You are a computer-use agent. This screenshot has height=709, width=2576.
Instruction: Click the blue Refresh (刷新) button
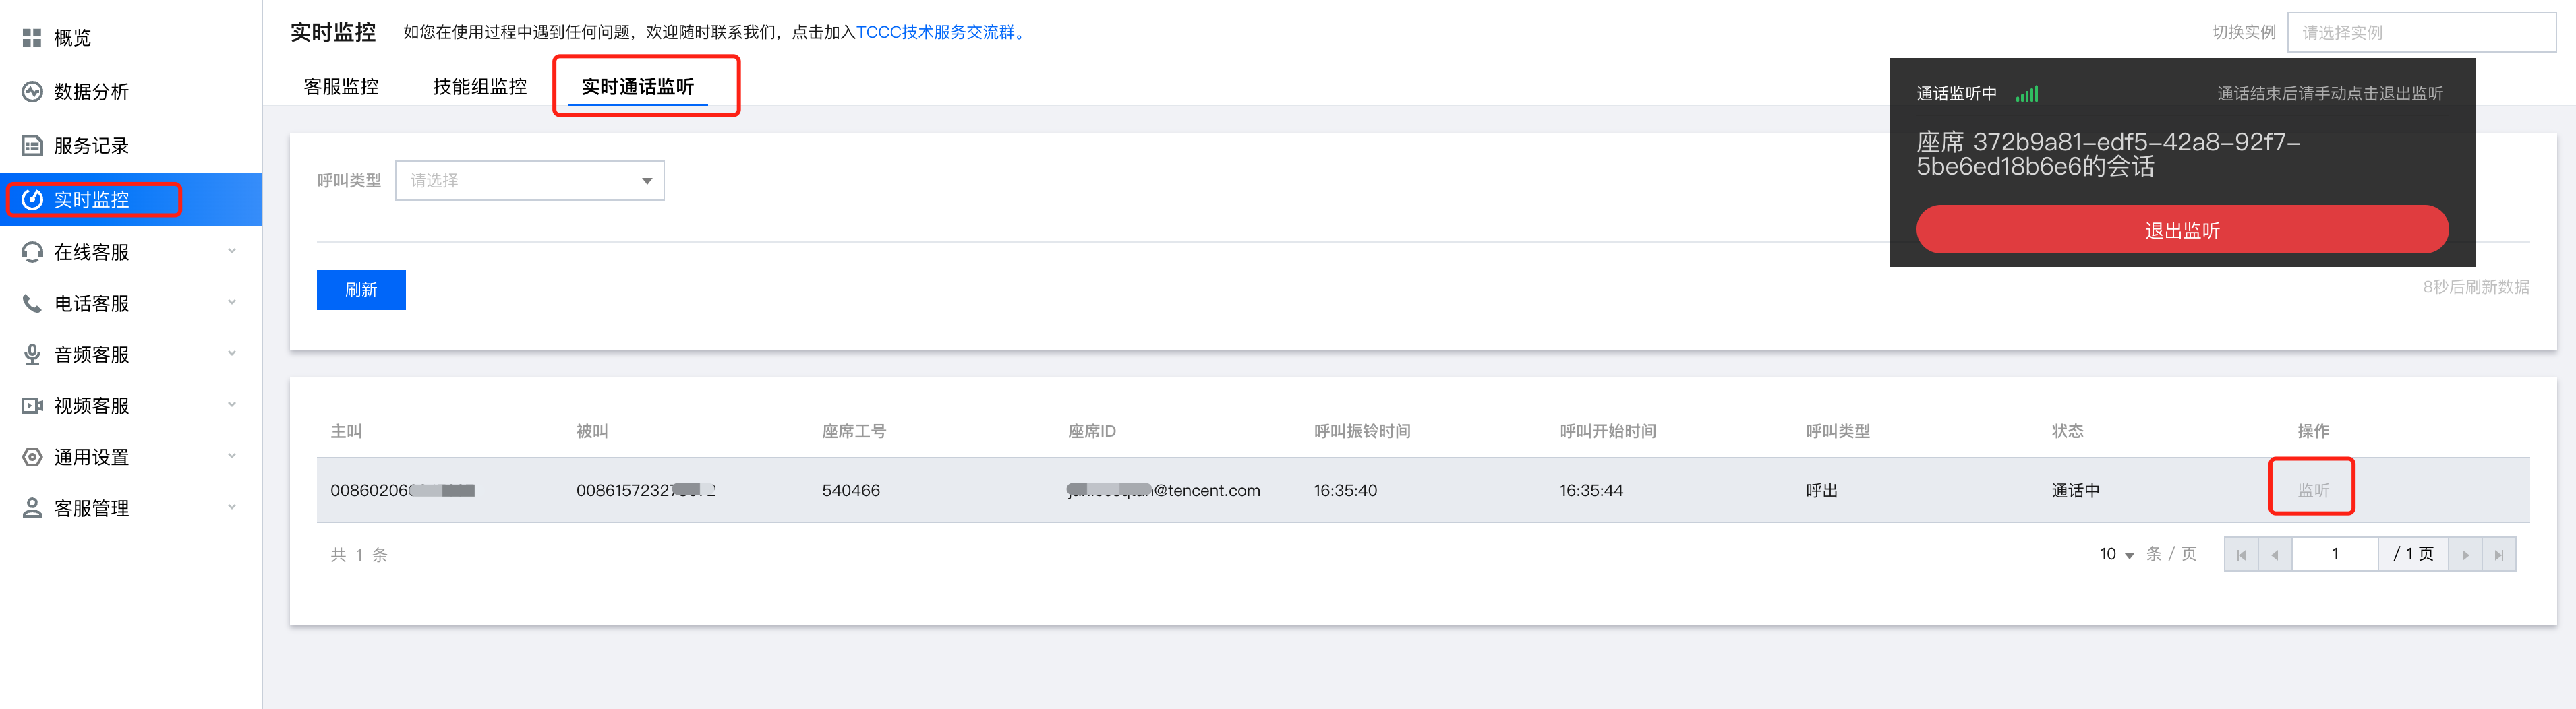click(x=361, y=290)
